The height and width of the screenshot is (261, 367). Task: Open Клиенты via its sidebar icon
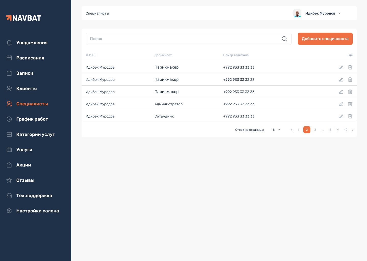click(x=9, y=88)
